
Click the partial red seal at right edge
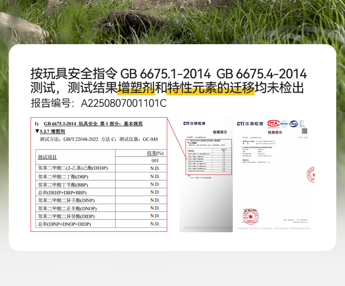click(x=310, y=175)
